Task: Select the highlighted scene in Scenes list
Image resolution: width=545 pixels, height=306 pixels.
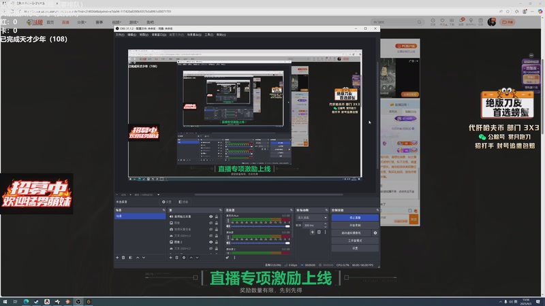Action: pos(140,216)
